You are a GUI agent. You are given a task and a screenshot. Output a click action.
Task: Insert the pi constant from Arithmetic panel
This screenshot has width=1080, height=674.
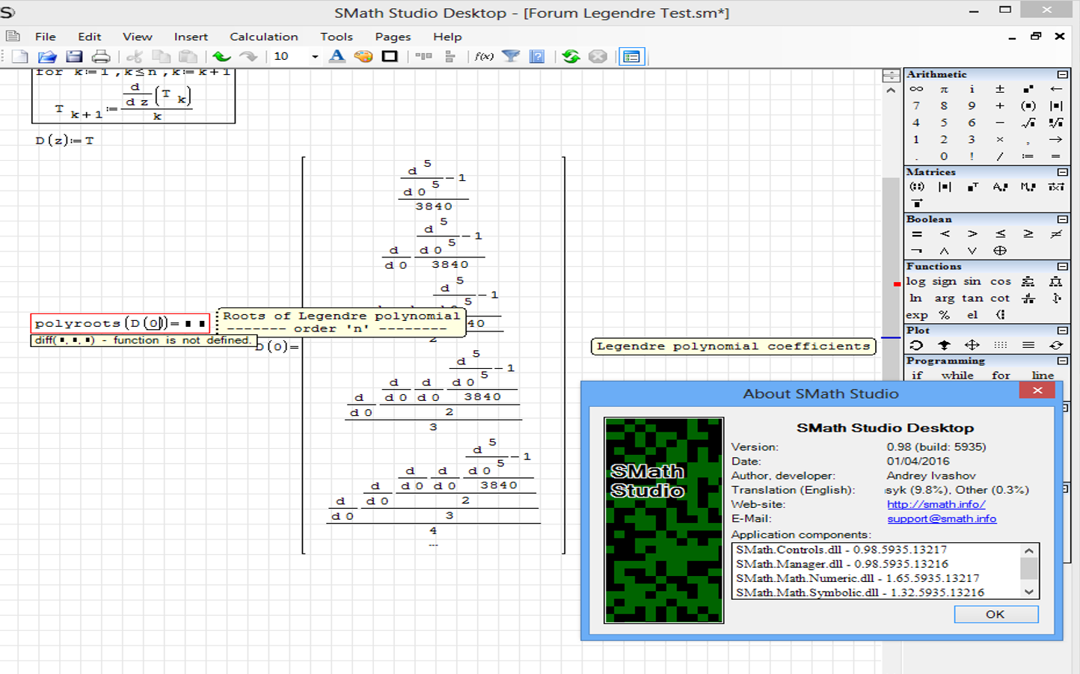pyautogui.click(x=944, y=89)
